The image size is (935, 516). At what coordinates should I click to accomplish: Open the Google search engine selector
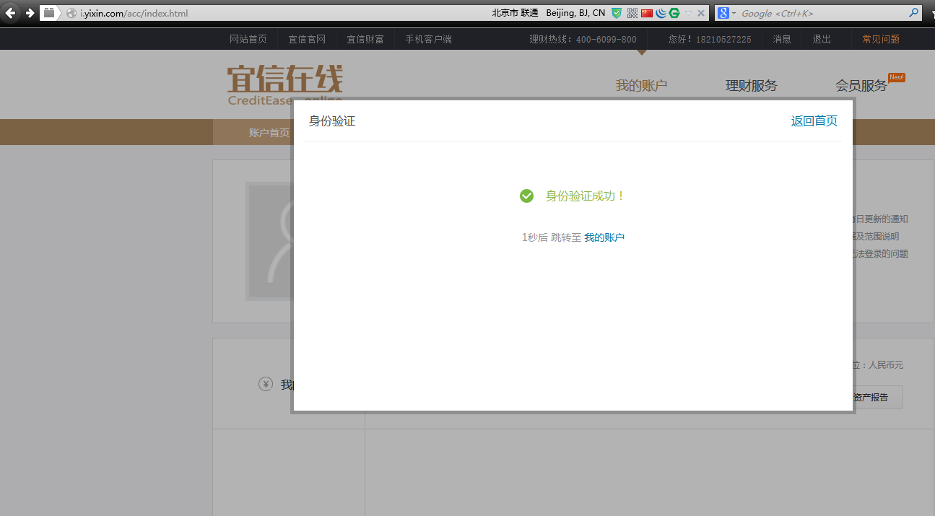726,13
